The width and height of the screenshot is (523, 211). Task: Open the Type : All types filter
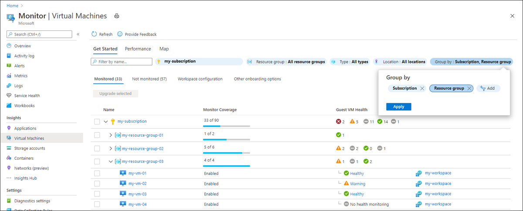350,62
